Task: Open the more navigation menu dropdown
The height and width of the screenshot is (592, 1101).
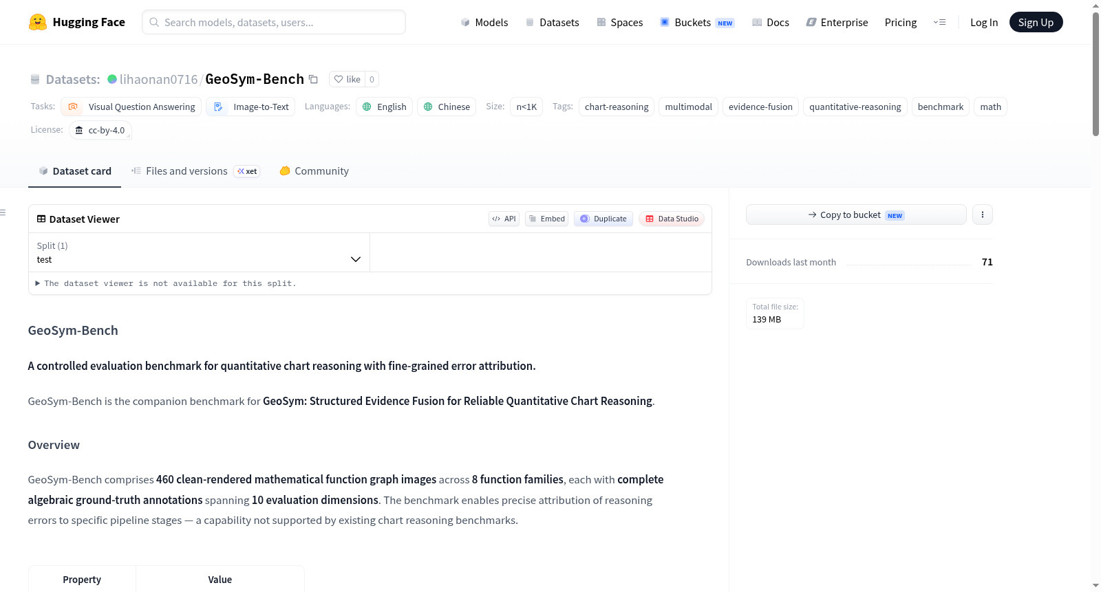Action: click(x=939, y=23)
